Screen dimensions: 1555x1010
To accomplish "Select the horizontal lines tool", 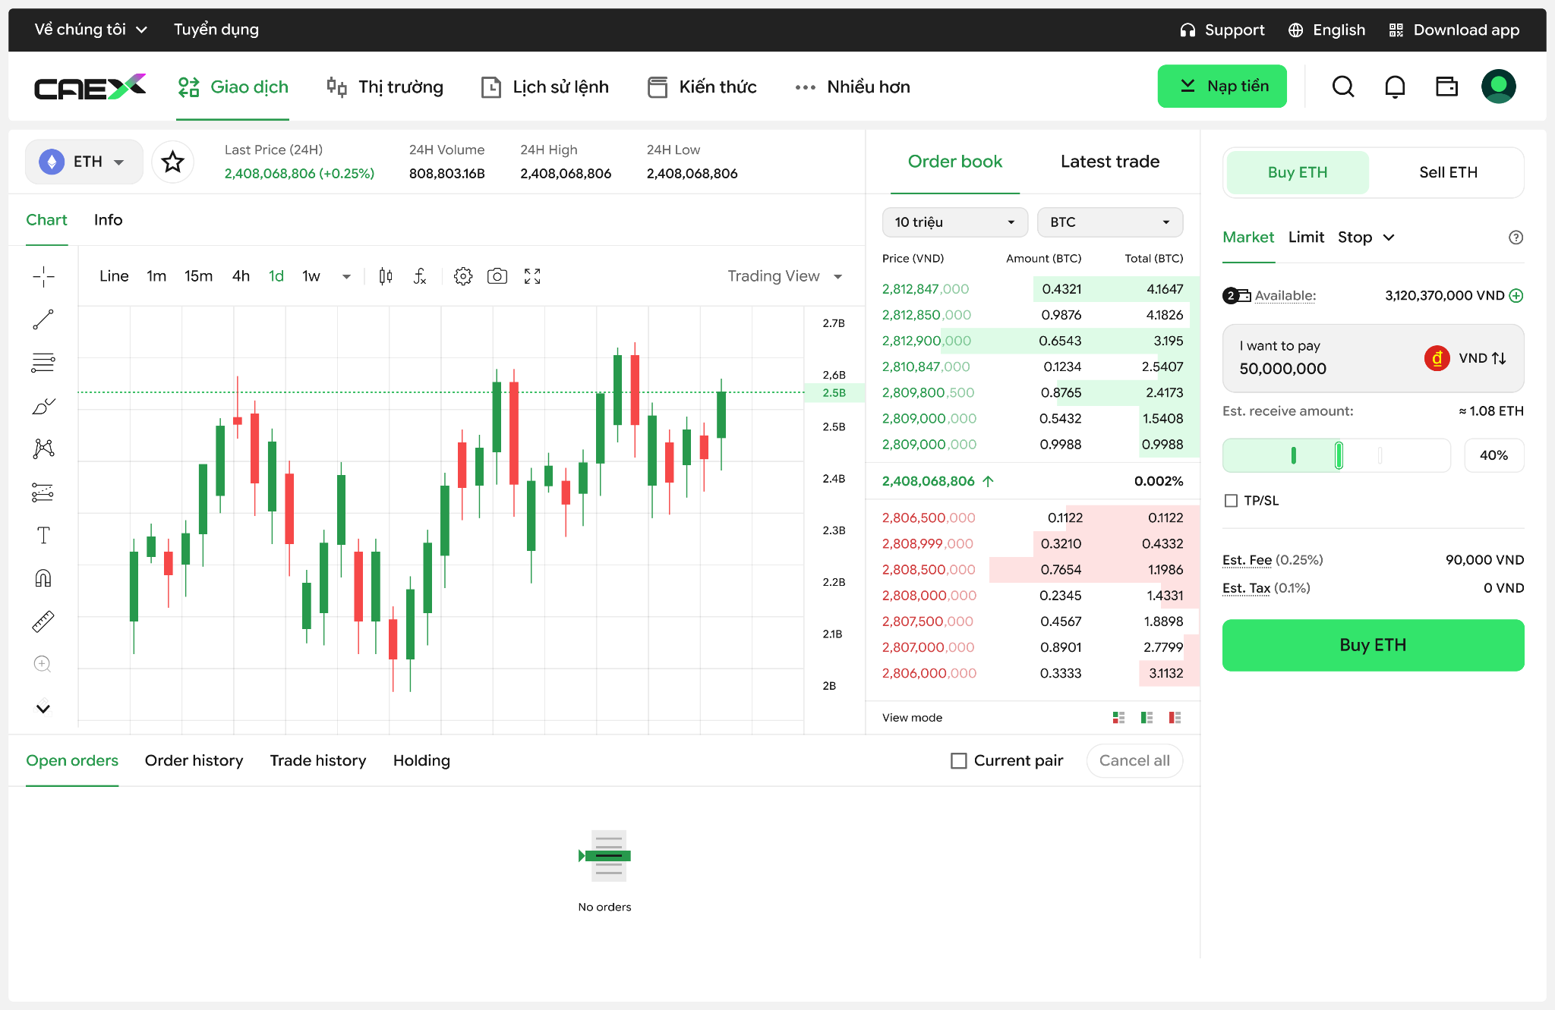I will pos(43,363).
